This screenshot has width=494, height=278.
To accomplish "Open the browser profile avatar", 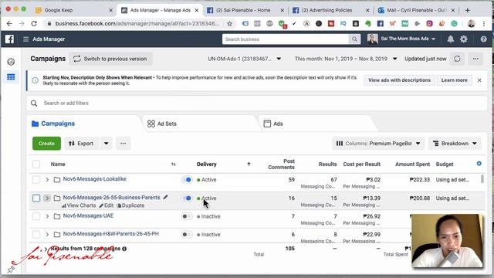I will [472, 24].
